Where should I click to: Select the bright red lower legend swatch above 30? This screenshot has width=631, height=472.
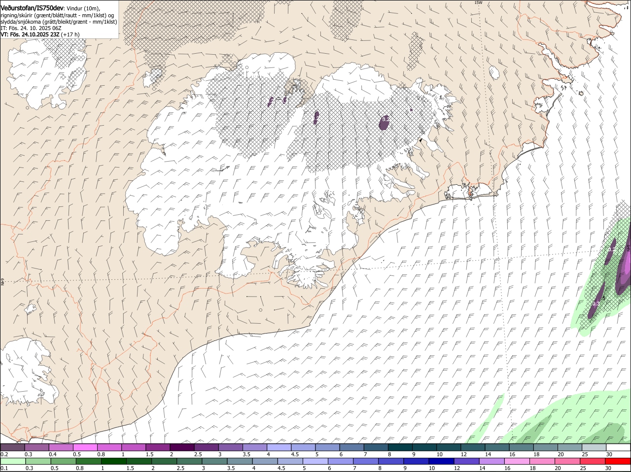tap(619, 461)
